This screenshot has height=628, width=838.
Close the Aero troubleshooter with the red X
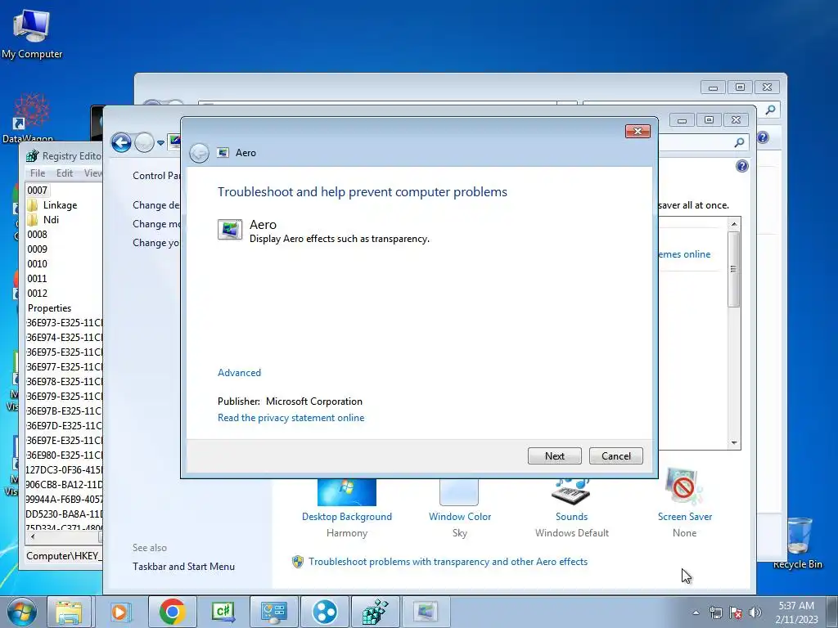(638, 132)
